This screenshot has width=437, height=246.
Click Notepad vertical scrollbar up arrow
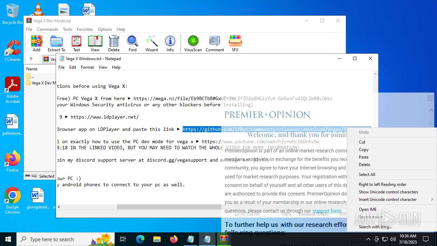pyautogui.click(x=376, y=73)
